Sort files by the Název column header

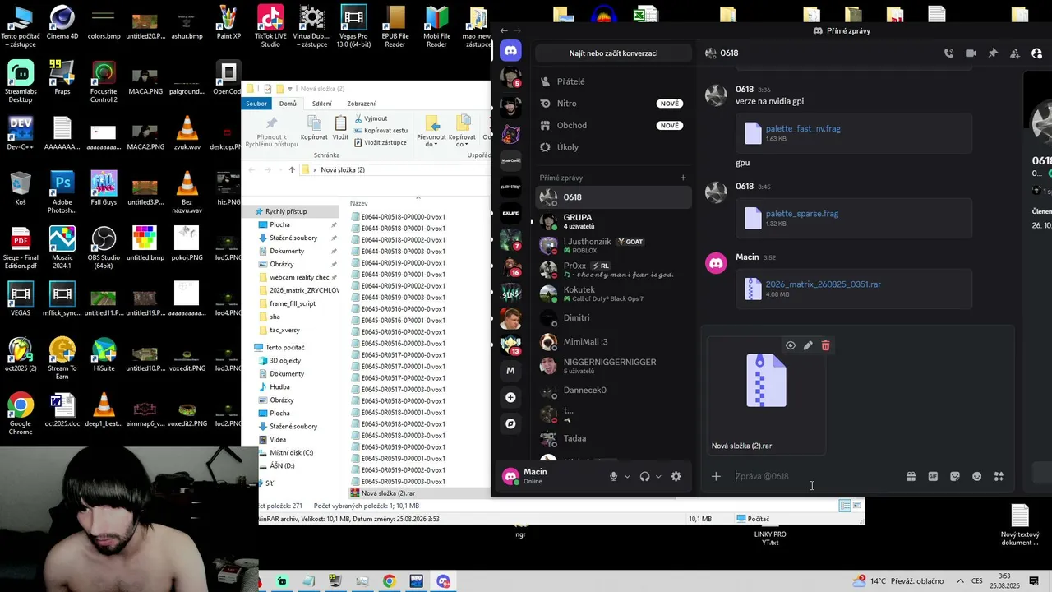pos(358,203)
